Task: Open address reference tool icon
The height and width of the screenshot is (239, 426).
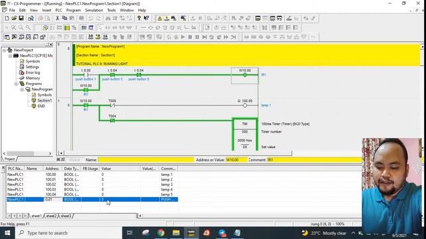Action: [x=28, y=37]
